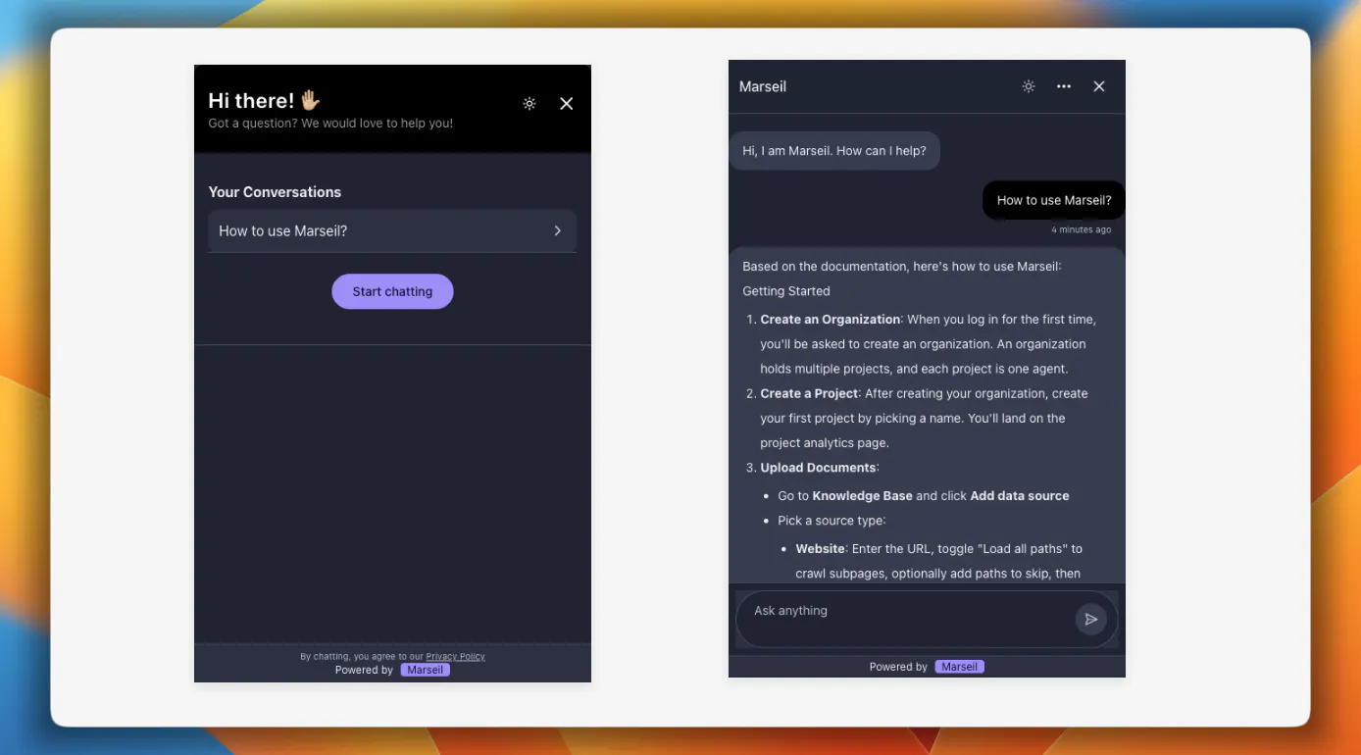The width and height of the screenshot is (1361, 755).
Task: Close the Marseil chat window
Action: pos(1099,86)
